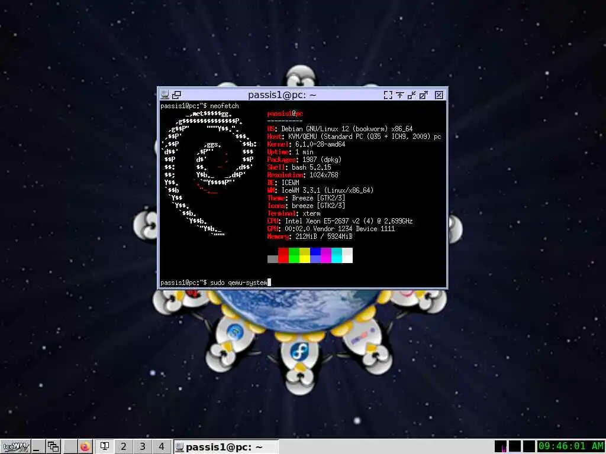Minimize the xterm window with the inward-arrow icon
This screenshot has height=454, width=606.
(412, 95)
